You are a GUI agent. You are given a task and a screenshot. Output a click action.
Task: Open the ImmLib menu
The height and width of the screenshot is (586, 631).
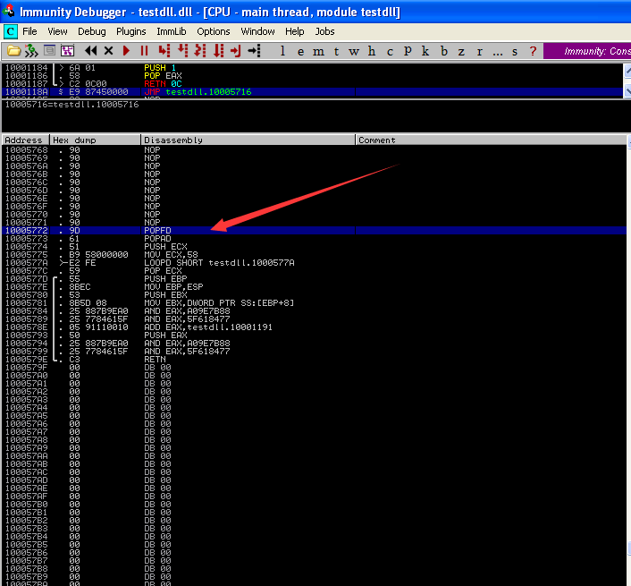click(x=172, y=31)
